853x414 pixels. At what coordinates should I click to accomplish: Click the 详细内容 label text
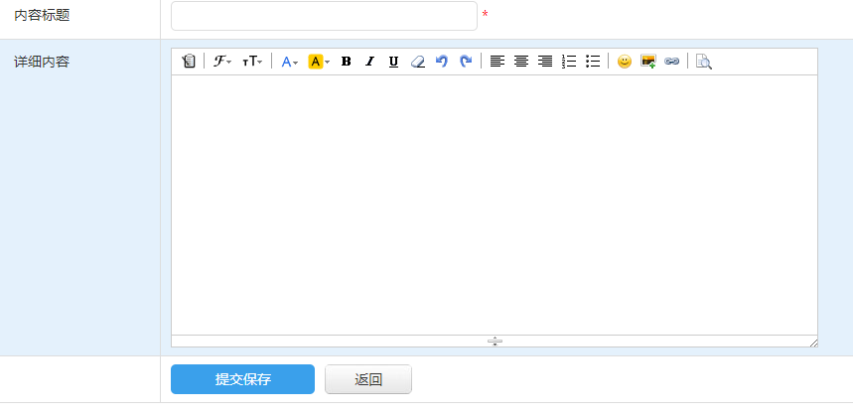(x=42, y=62)
